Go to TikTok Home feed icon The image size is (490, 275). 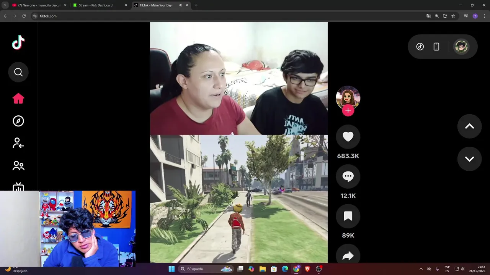(x=18, y=99)
